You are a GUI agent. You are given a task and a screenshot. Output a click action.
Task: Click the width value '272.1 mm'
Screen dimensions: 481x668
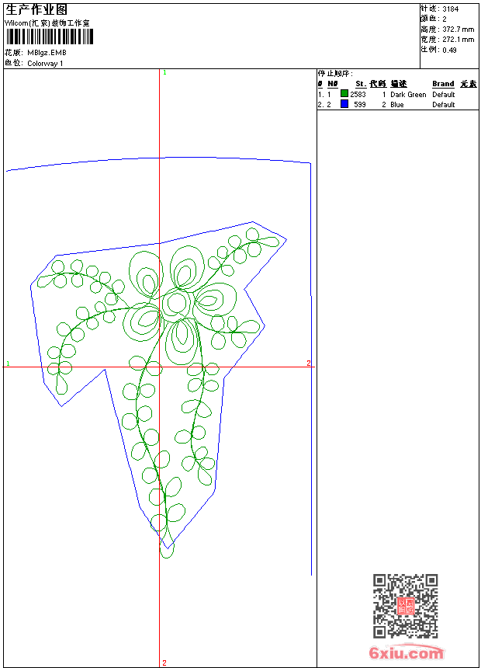pos(458,40)
